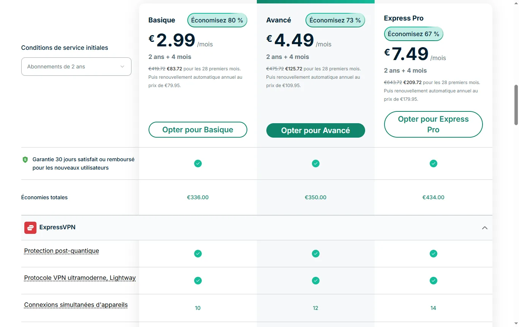Click the Économisez 67 % badge
The image size is (519, 327).
click(x=413, y=34)
